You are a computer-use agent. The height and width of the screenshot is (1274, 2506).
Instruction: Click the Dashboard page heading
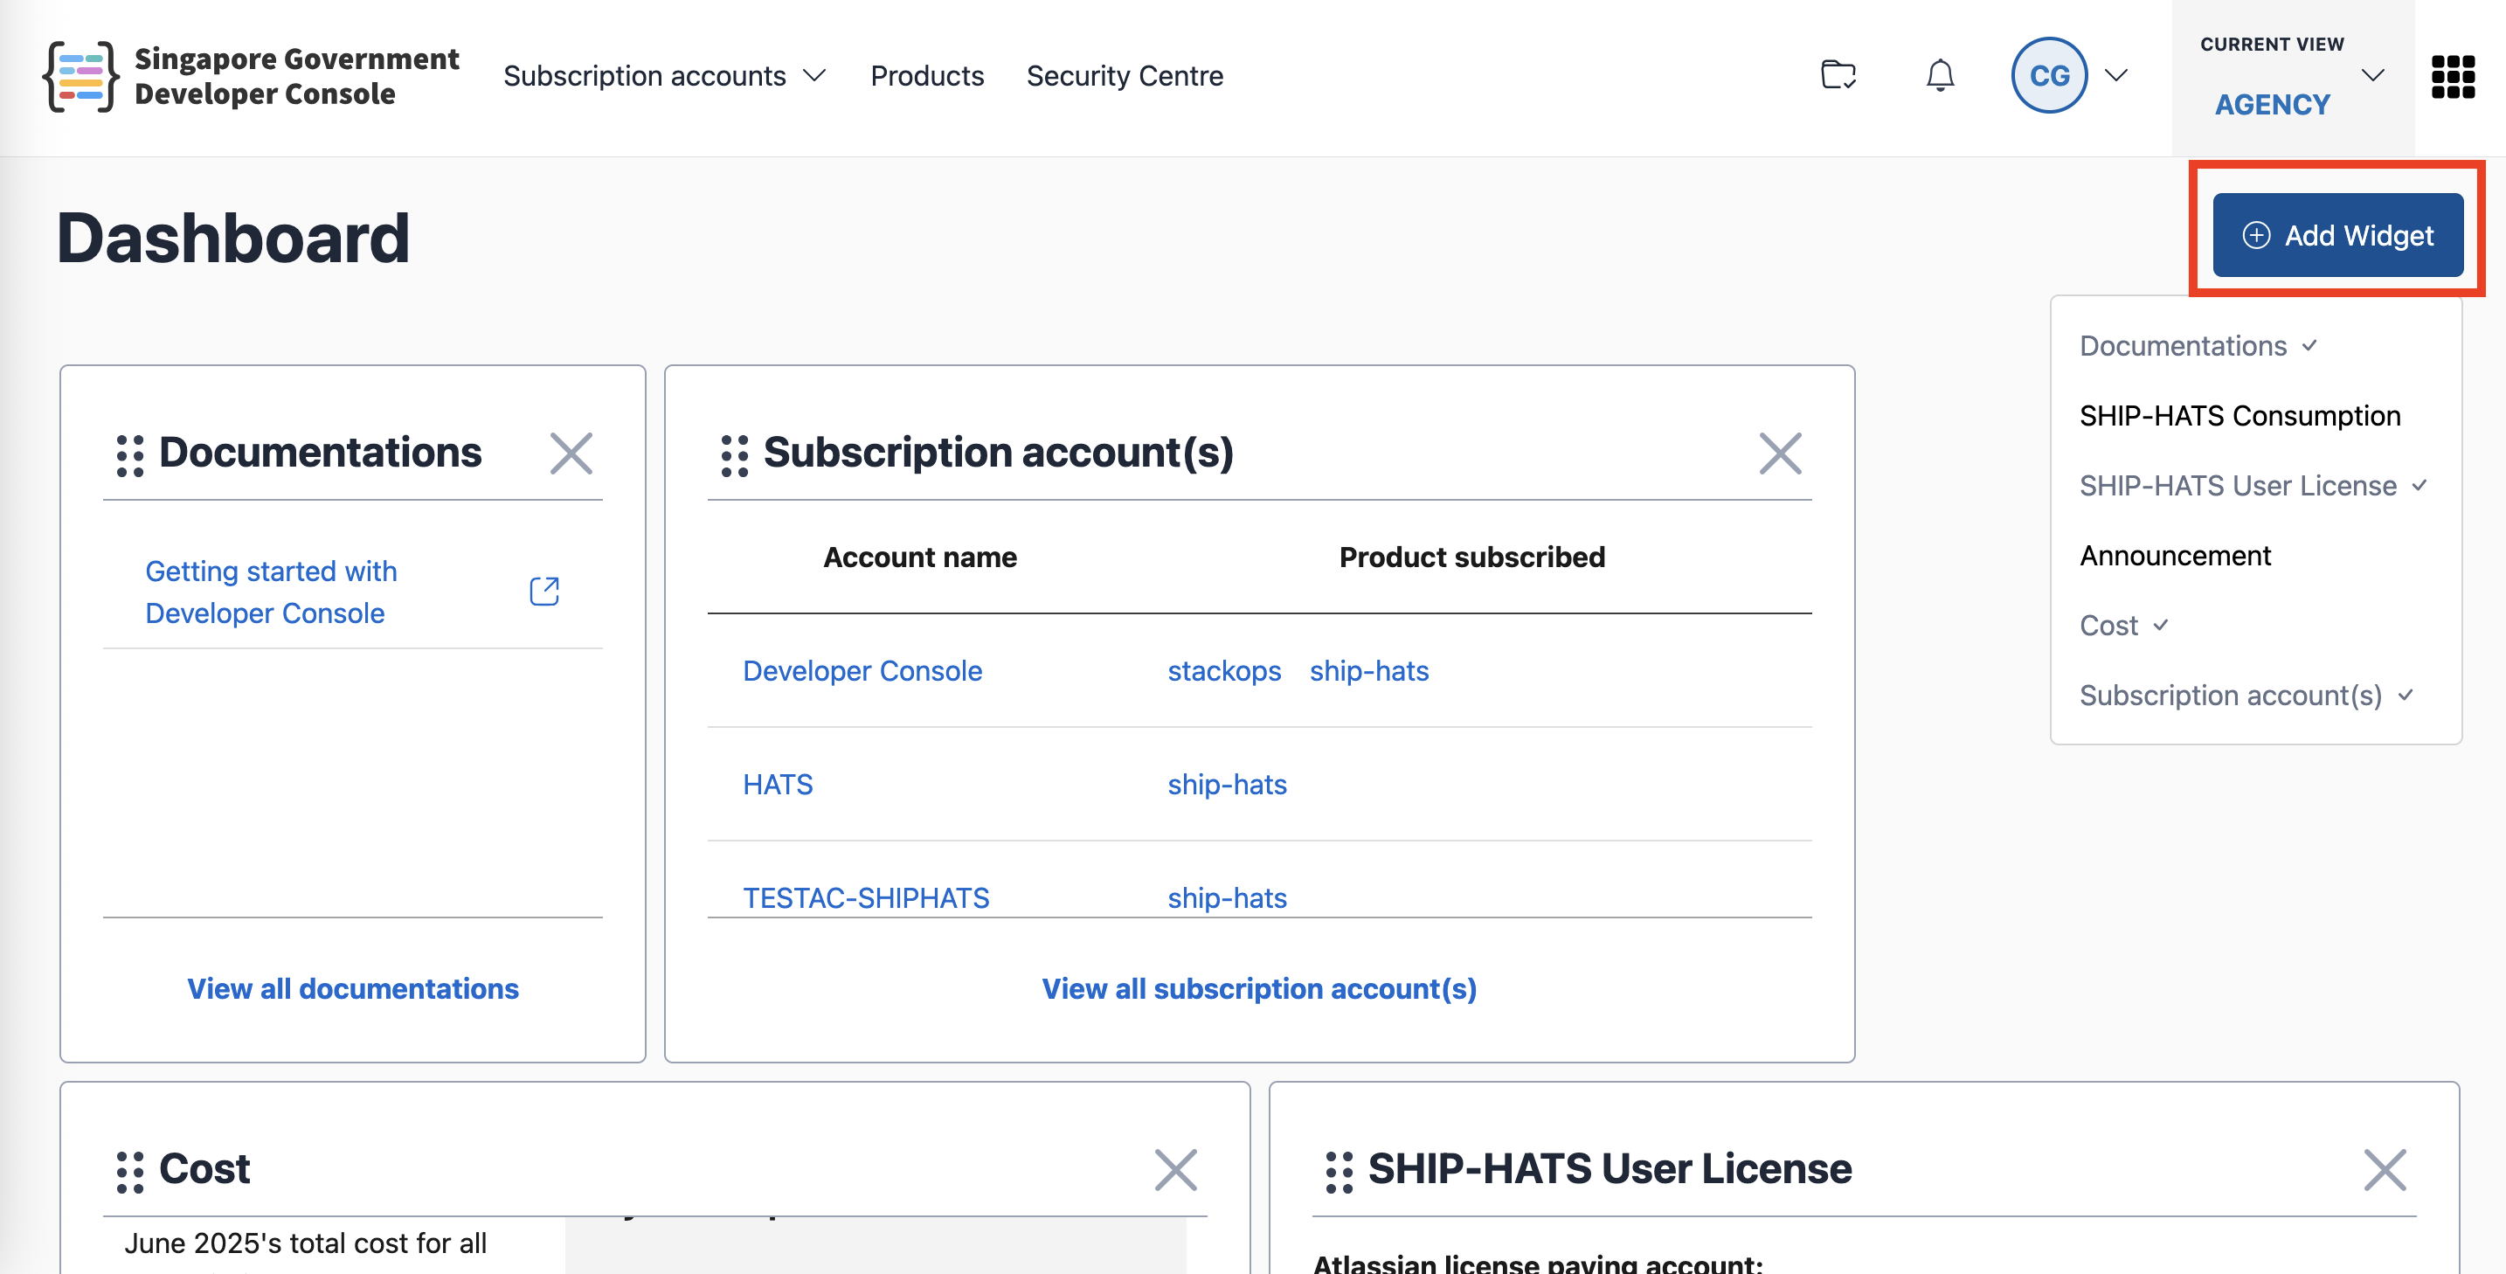pyautogui.click(x=233, y=238)
